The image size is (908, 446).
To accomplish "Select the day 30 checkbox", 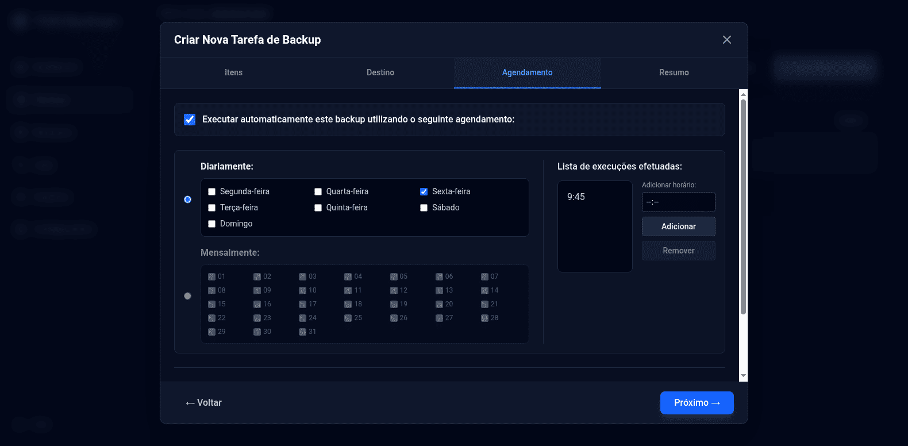I will tap(257, 332).
